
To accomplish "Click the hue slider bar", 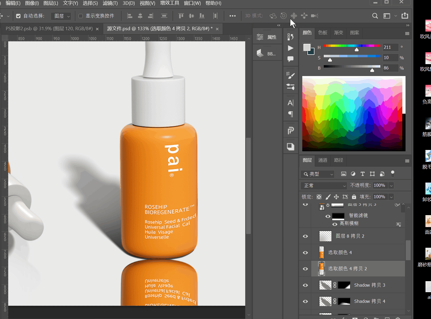I will point(352,46).
